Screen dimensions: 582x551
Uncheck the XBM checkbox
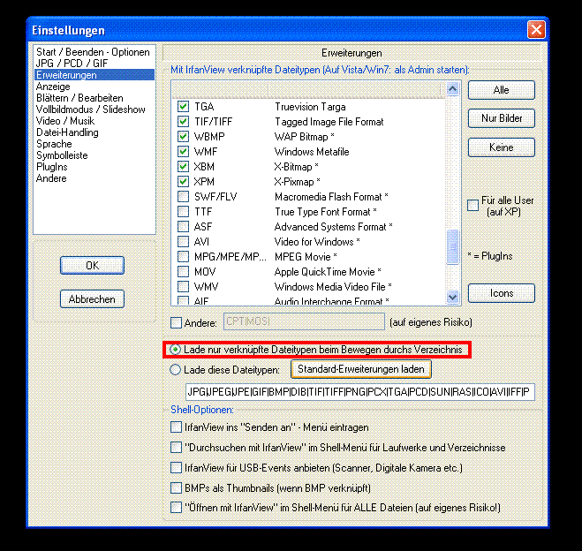[x=183, y=166]
